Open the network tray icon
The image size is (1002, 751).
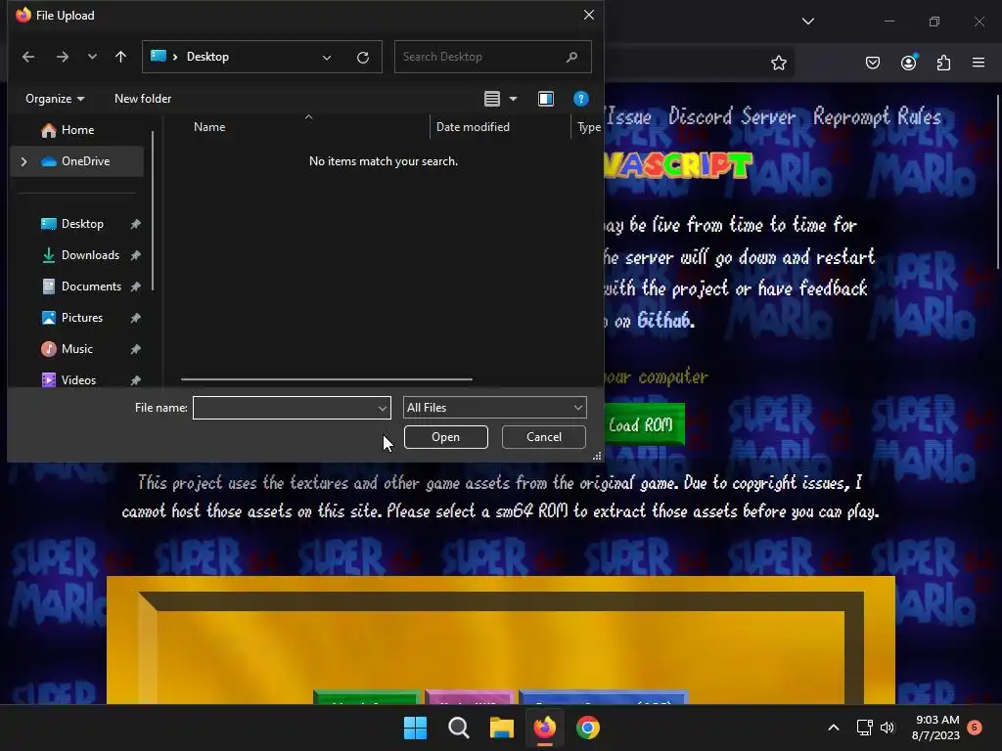(864, 728)
